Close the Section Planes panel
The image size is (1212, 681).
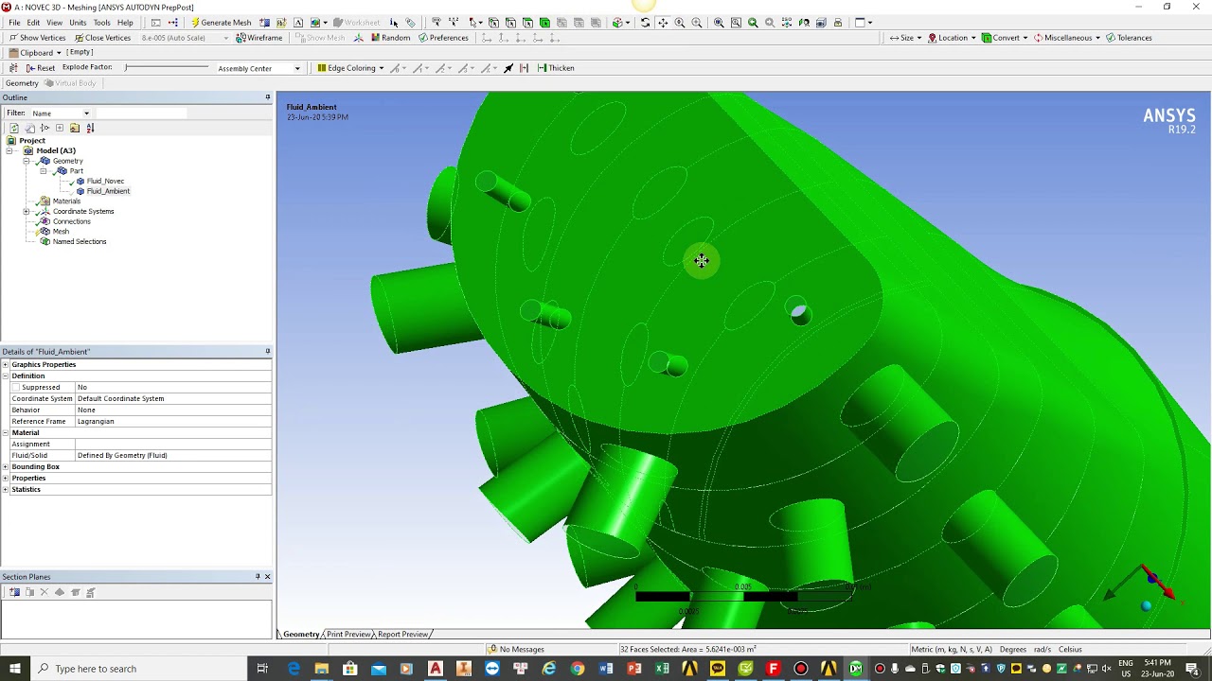point(267,577)
